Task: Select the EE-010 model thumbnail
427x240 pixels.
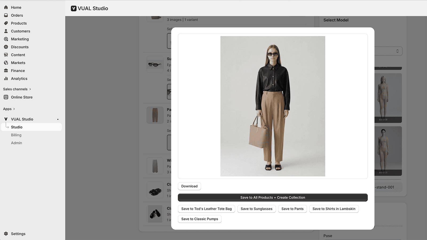Action: [388, 151]
